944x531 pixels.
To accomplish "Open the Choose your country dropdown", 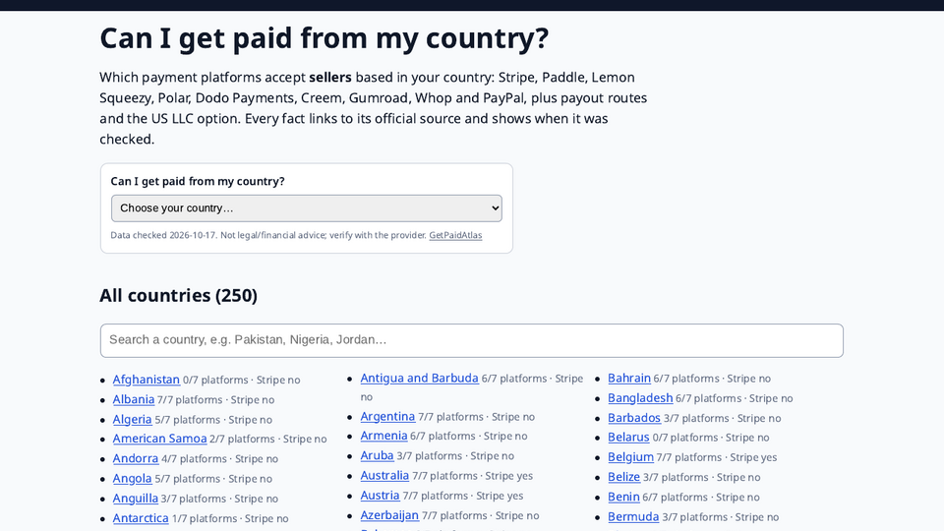I will click(x=307, y=208).
